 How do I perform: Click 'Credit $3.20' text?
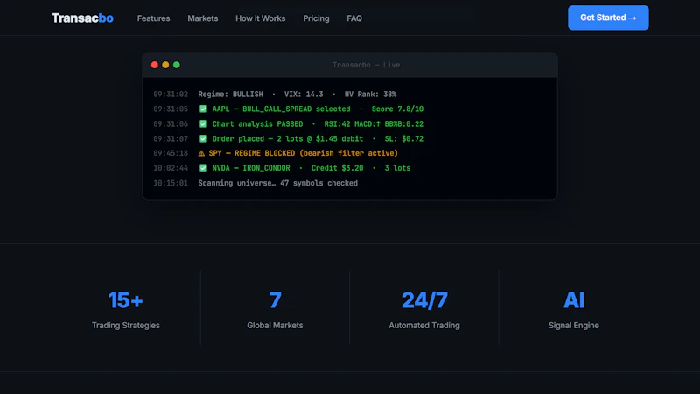[337, 168]
